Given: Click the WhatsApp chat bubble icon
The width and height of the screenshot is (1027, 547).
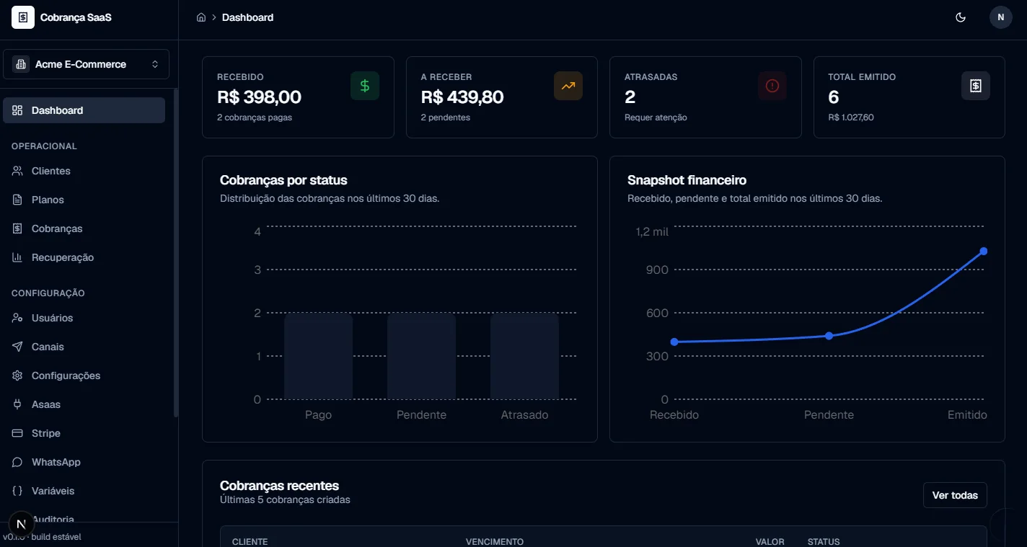Looking at the screenshot, I should pos(17,462).
